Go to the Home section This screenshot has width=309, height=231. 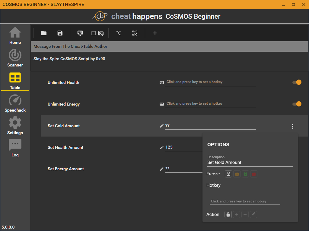pyautogui.click(x=15, y=36)
